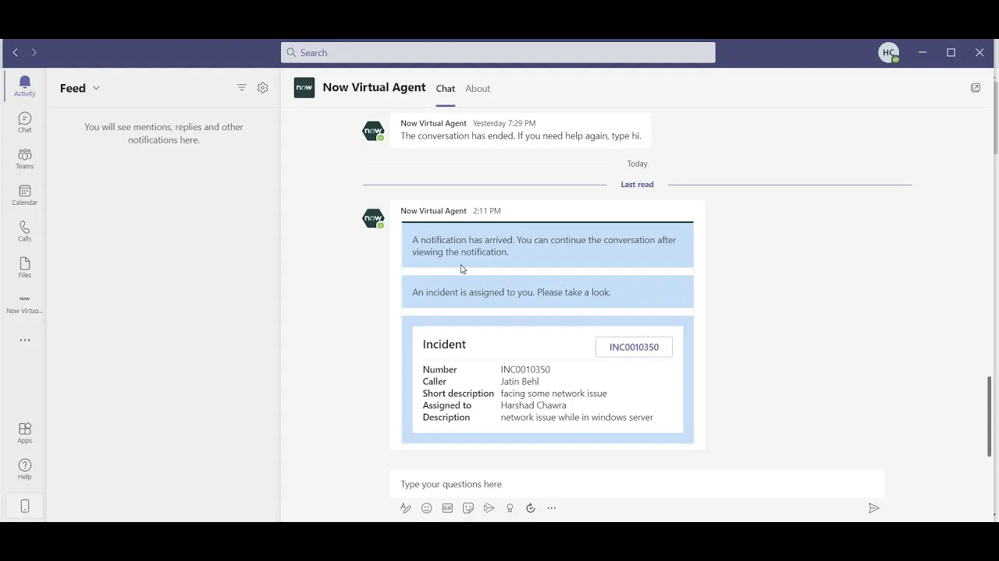The width and height of the screenshot is (999, 561).
Task: Open the Emoji picker
Action: point(426,508)
